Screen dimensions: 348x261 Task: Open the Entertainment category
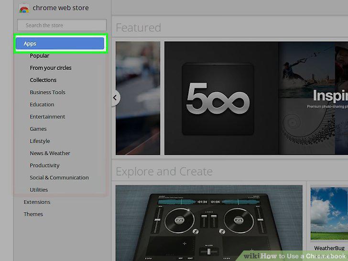point(47,117)
